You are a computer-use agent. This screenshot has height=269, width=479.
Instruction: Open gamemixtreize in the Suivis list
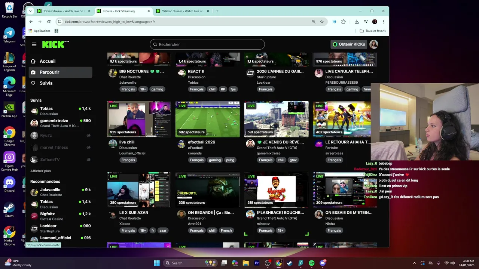60,123
